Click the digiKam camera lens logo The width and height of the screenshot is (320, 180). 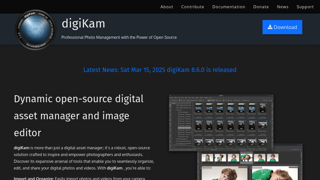pyautogui.click(x=35, y=30)
